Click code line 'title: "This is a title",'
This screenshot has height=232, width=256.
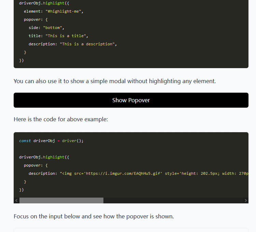pyautogui.click(x=58, y=36)
